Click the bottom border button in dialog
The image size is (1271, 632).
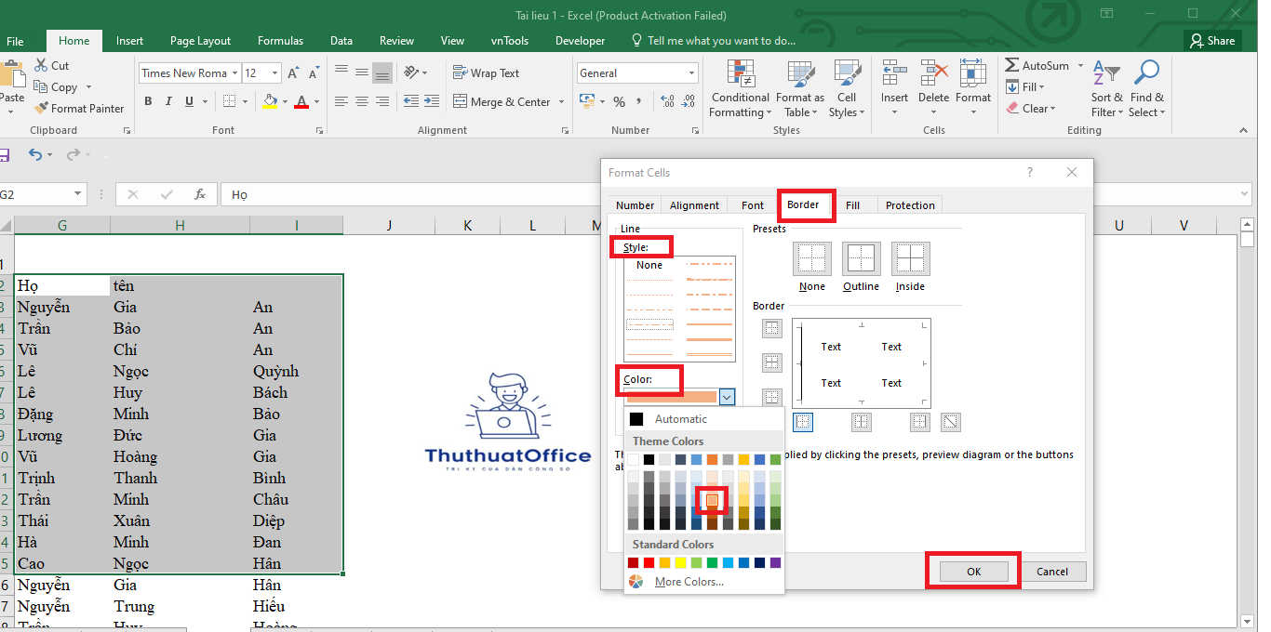pyautogui.click(x=772, y=397)
